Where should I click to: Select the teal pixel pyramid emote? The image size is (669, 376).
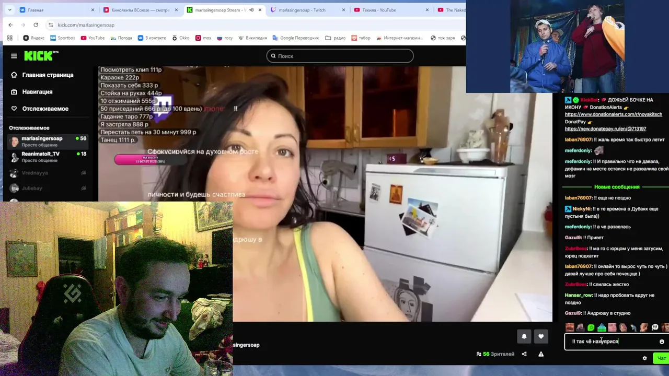click(x=602, y=327)
